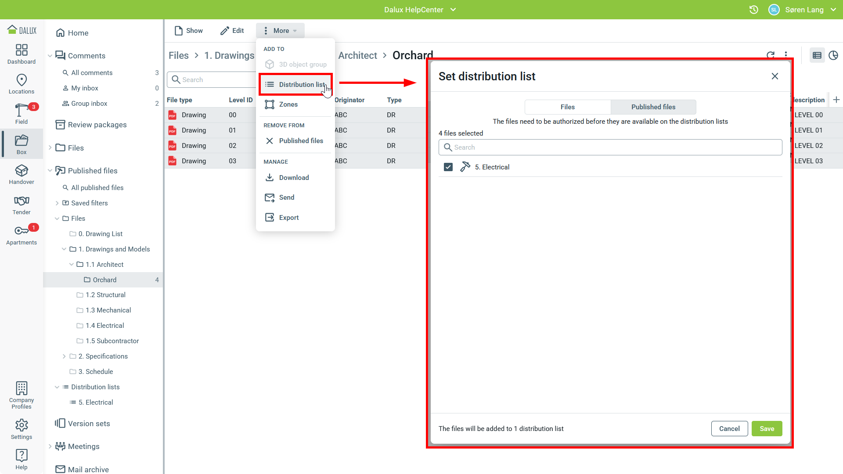Select Zones from the More menu
The width and height of the screenshot is (843, 474).
(x=288, y=104)
